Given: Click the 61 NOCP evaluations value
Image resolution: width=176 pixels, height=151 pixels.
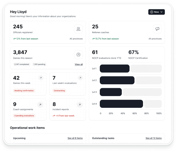Looking at the screenshot, I should tap(95, 52).
